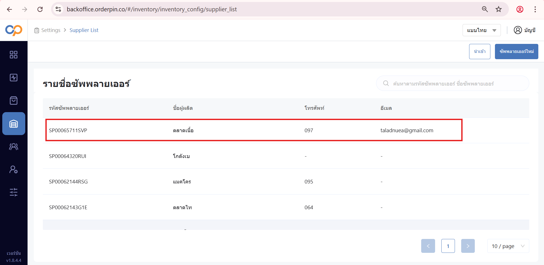544x265 pixels.
Task: Select supplier name ตลาดเนื้อ
Action: pyautogui.click(x=183, y=131)
